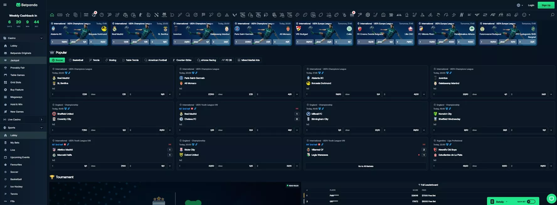Screen dimensions: 557x205
Task: Select the Tennis tab under Popular
Action: [x=94, y=60]
